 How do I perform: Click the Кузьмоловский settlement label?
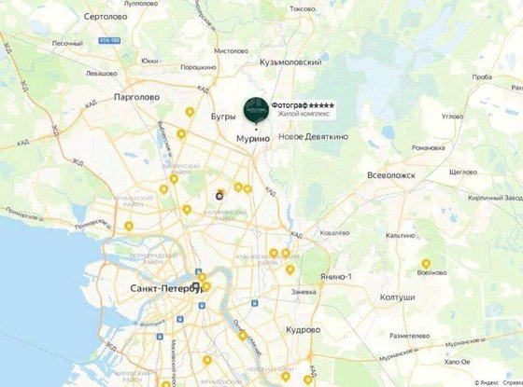(x=290, y=62)
